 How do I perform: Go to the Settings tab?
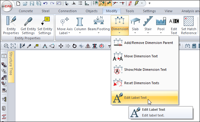[x=149, y=11]
